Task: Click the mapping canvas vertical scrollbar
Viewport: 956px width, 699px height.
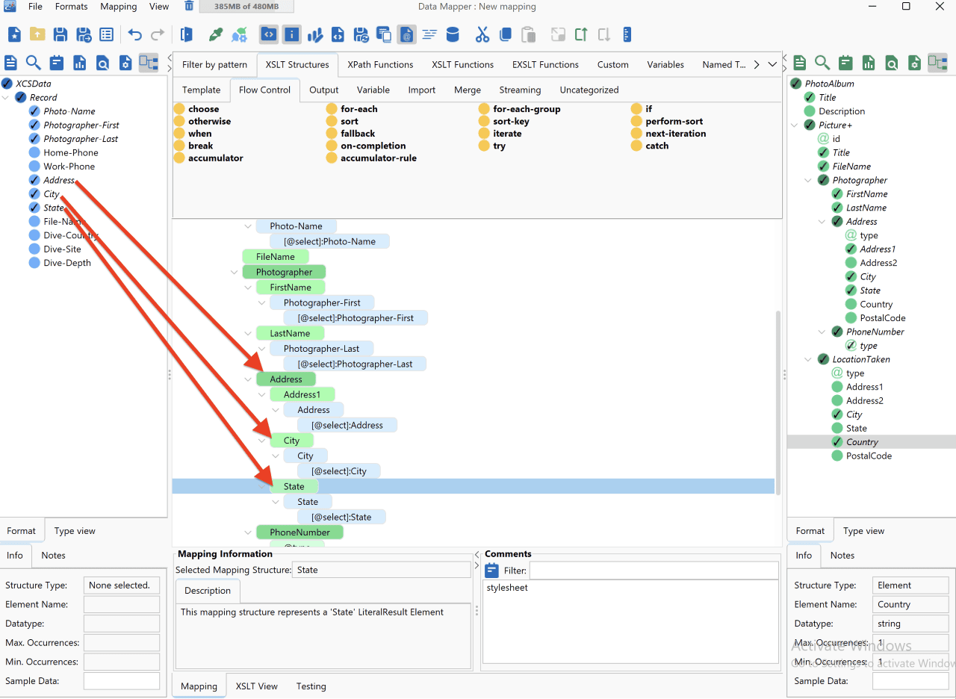Action: pos(777,403)
